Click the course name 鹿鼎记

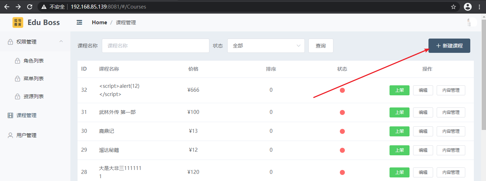(106, 131)
